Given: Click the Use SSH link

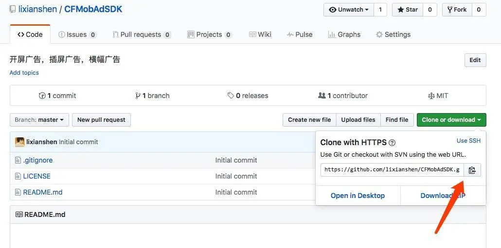Looking at the screenshot, I should [468, 141].
